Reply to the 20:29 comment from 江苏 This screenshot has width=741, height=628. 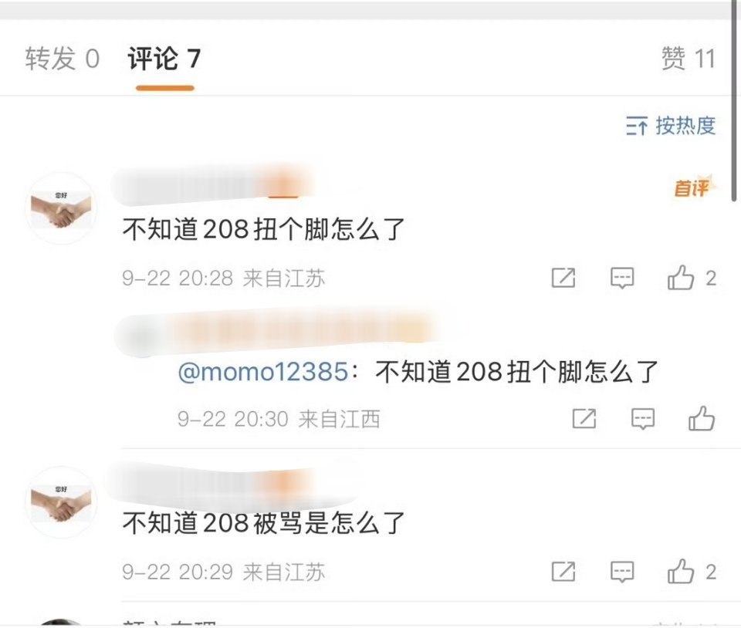pyautogui.click(x=622, y=572)
